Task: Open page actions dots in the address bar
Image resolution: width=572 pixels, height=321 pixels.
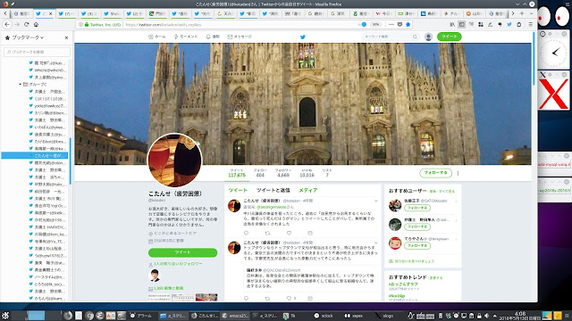Action: (x=391, y=24)
